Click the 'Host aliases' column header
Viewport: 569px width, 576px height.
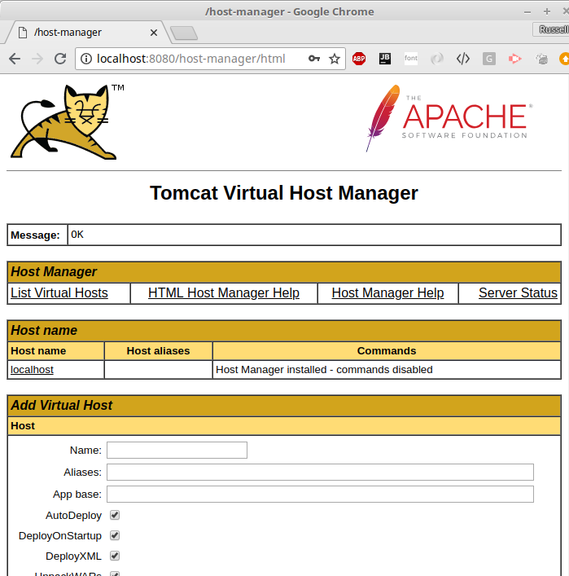[158, 351]
